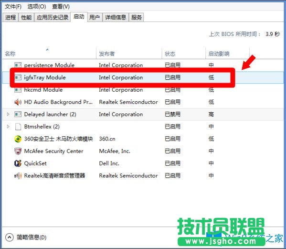Image resolution: width=286 pixels, height=249 pixels.
Task: Select the QuickSet entry name
Action: coord(35,163)
